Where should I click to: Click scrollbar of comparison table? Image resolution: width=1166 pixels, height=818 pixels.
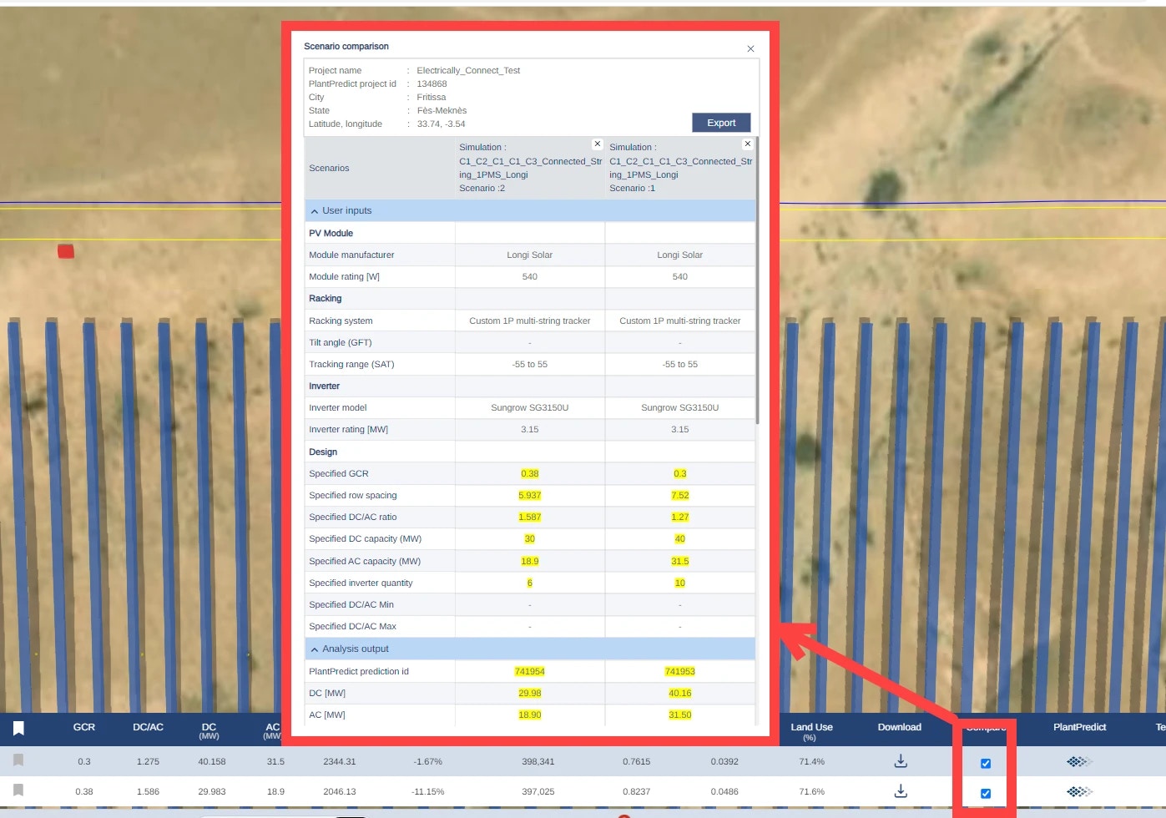coord(757,281)
